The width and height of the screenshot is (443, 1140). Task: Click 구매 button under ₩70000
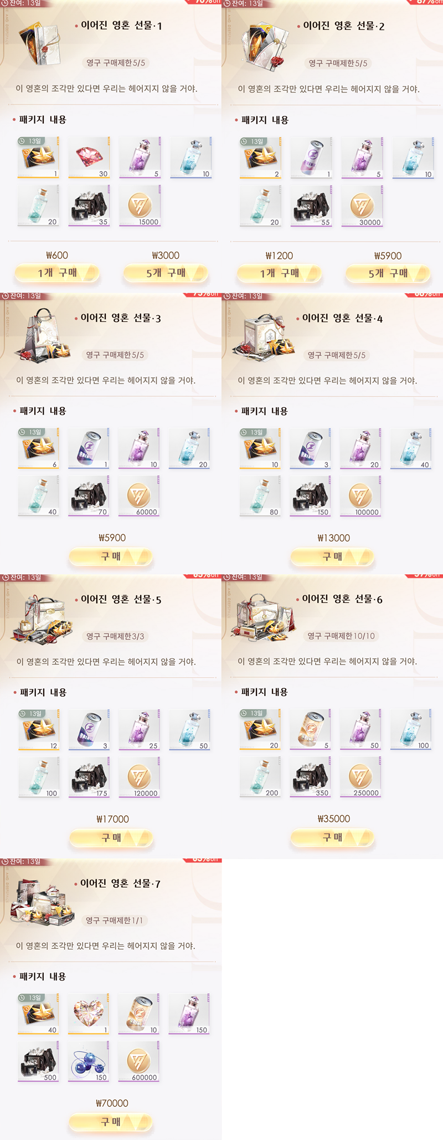click(x=111, y=1122)
